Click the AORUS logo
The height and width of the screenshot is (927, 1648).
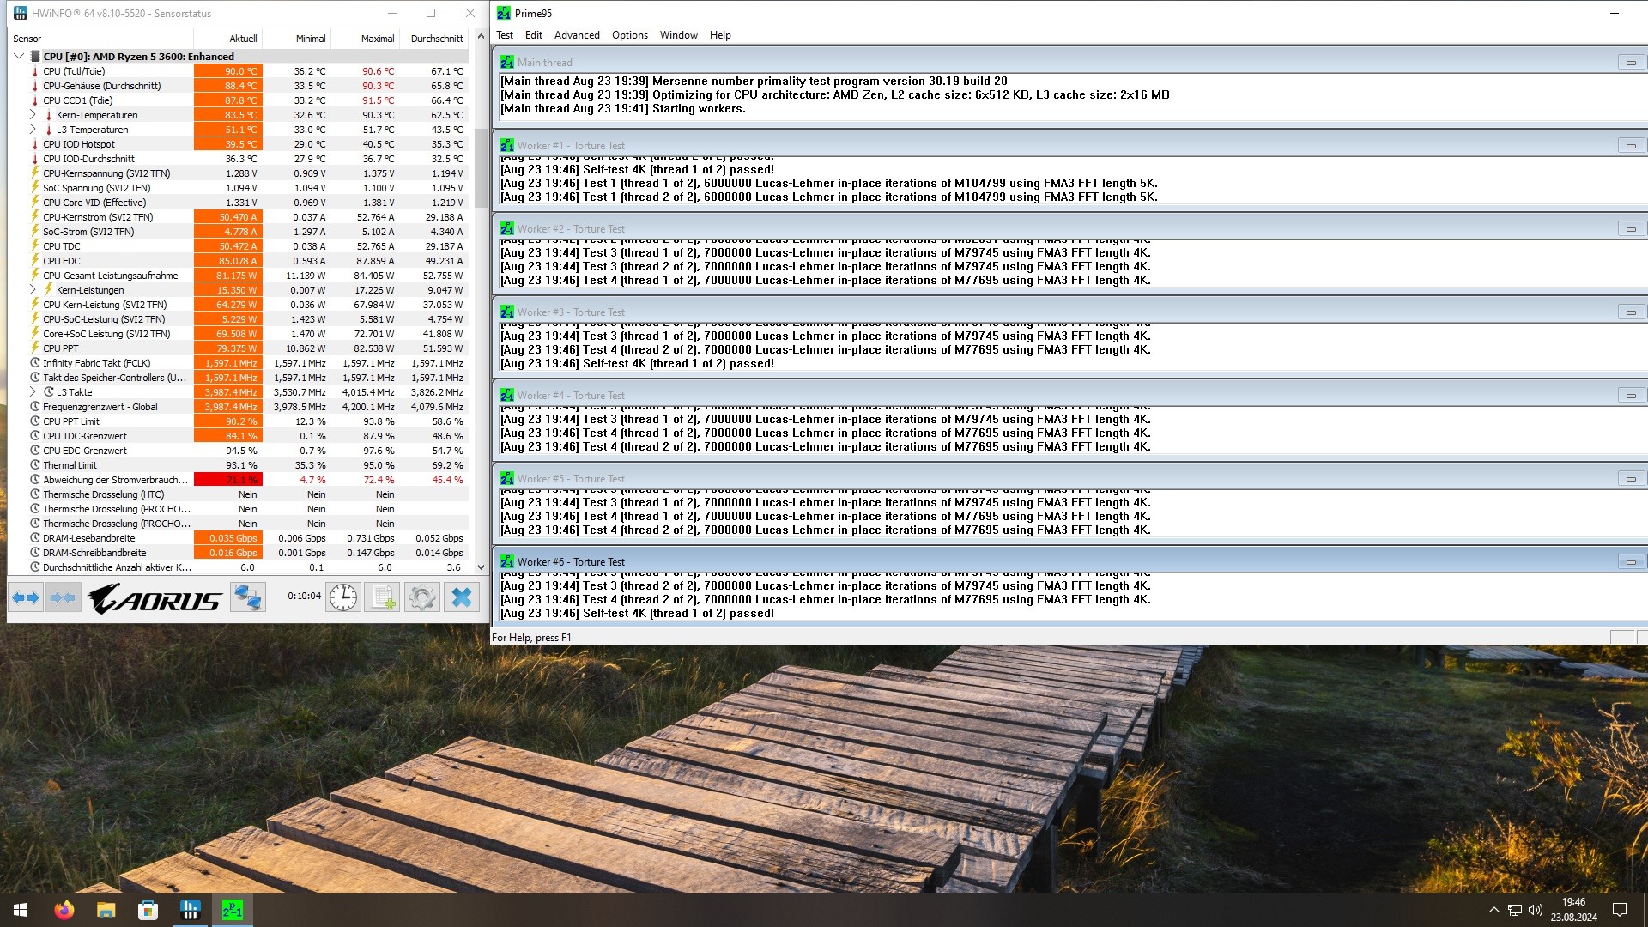[155, 597]
